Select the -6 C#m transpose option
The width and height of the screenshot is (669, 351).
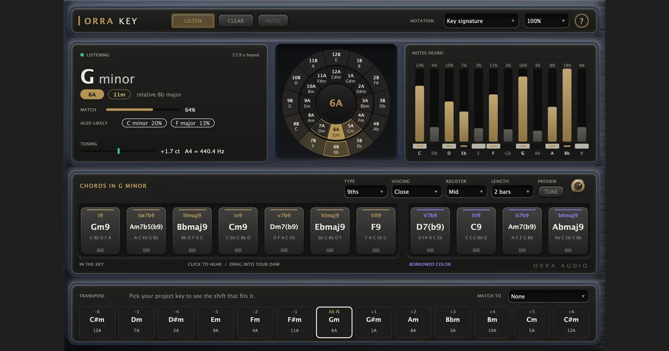(97, 322)
